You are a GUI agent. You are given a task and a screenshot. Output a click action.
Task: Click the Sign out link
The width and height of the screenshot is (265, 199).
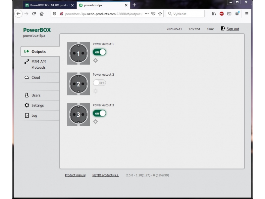(x=233, y=29)
